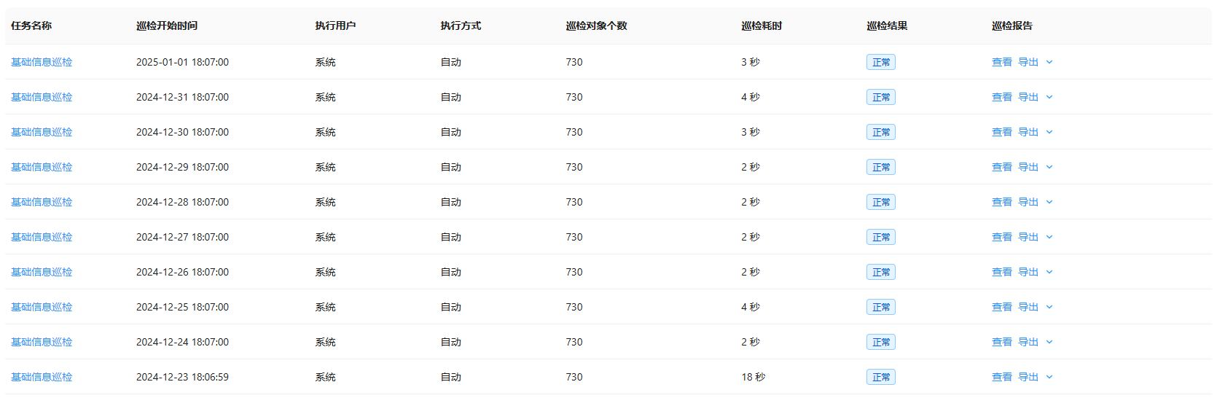Open dropdown arrow in the 2024-12-27 row
This screenshot has height=398, width=1217.
[1049, 237]
